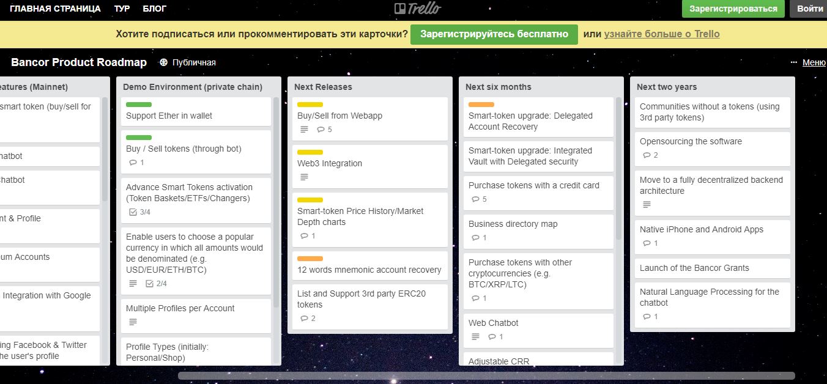The height and width of the screenshot is (384, 827).
Task: Click description icon on Web3 Integration card
Action: (x=304, y=177)
